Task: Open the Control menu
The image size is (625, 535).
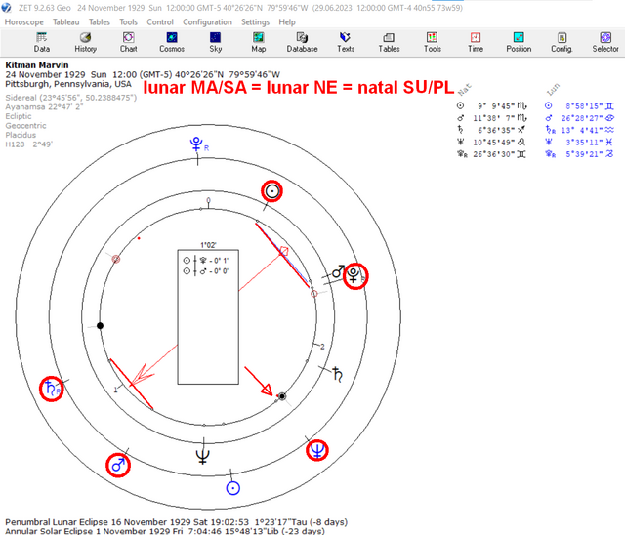Action: coord(160,22)
